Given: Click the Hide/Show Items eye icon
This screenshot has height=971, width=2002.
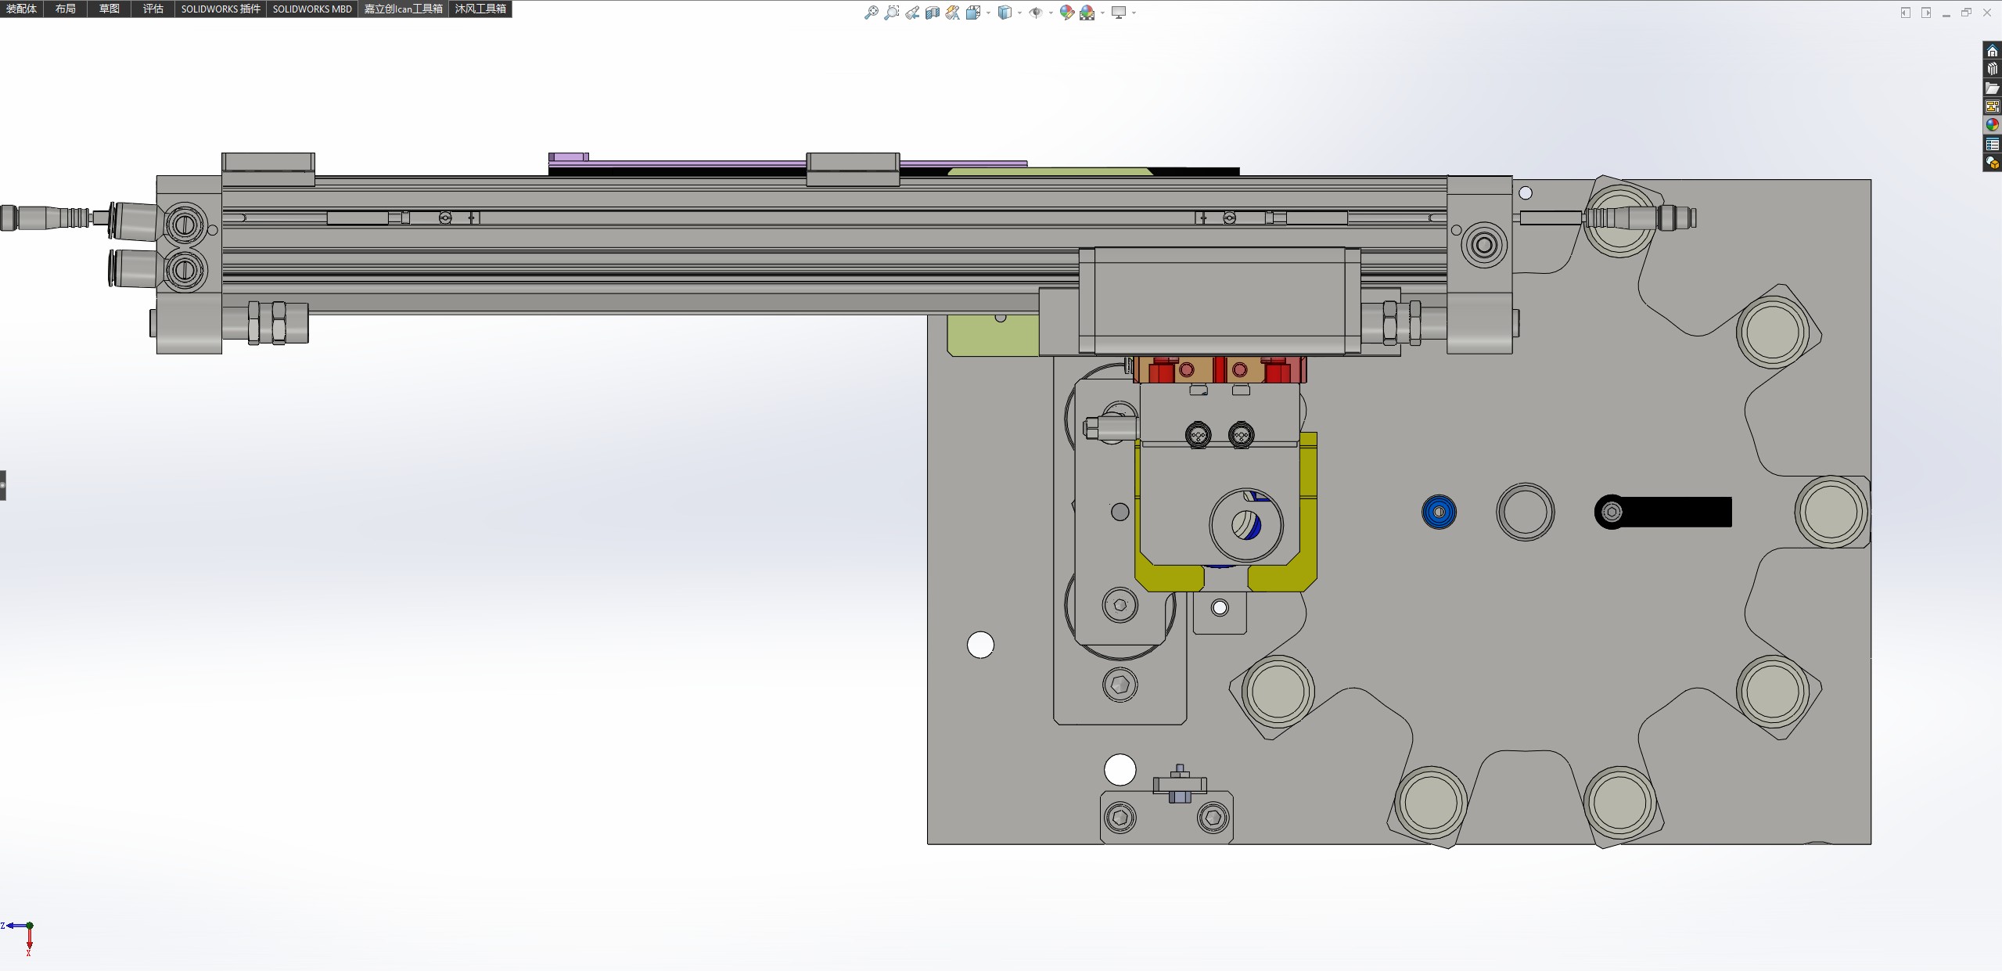Looking at the screenshot, I should (x=1035, y=13).
